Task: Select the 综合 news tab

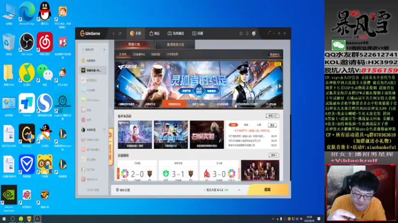Action: pyautogui.click(x=246, y=125)
